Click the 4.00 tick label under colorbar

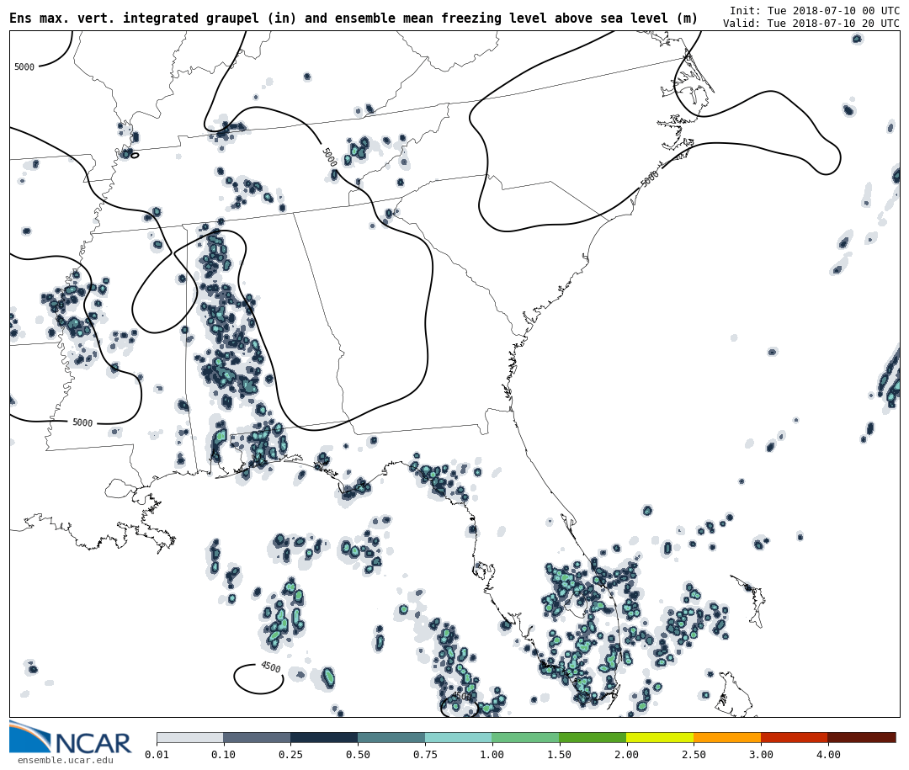(827, 755)
